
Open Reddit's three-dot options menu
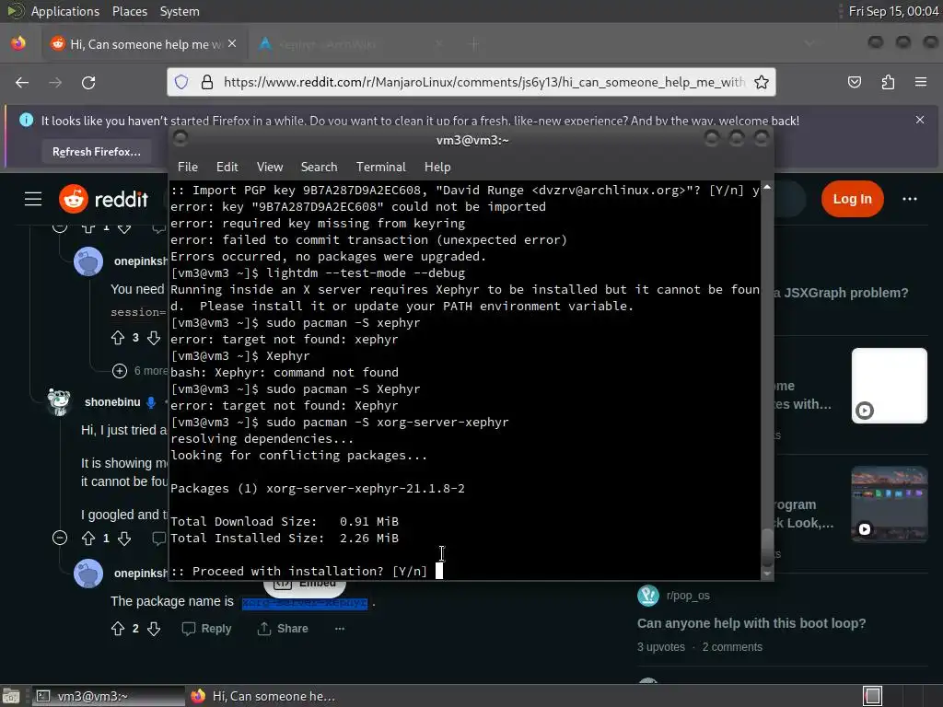click(x=909, y=199)
